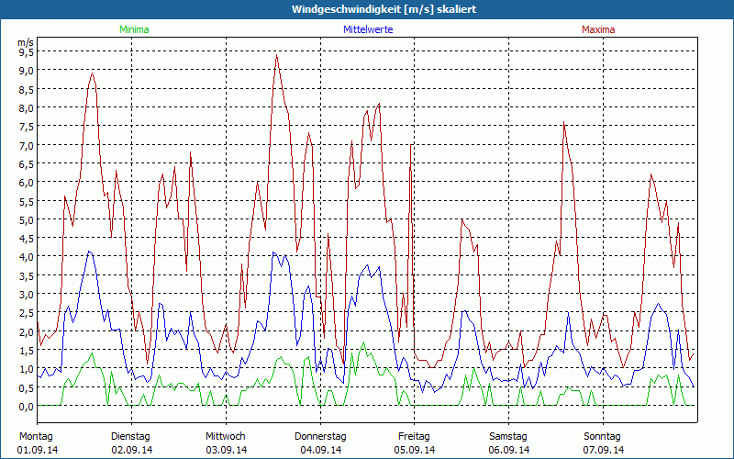
Task: Click the 2,0 y-axis value
Action: (27, 331)
